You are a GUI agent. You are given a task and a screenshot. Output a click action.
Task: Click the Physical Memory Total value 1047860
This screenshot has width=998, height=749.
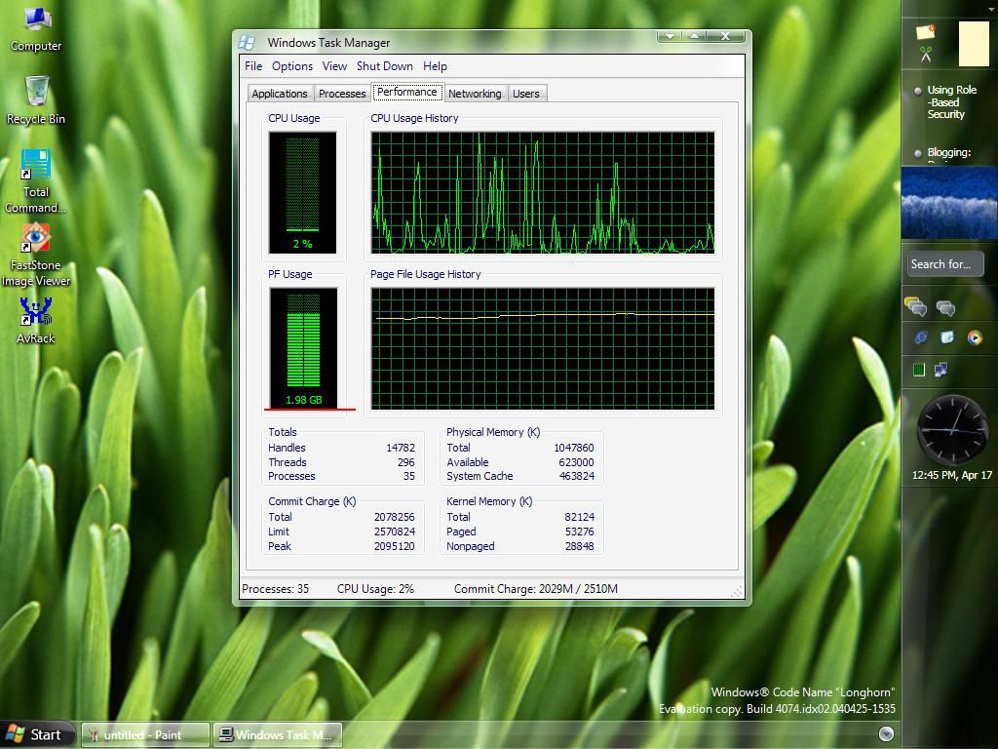(573, 448)
